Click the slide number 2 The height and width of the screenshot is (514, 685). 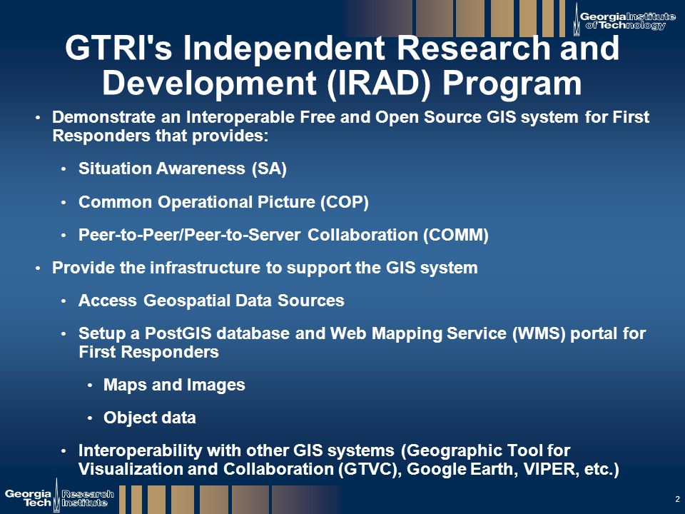pyautogui.click(x=678, y=499)
